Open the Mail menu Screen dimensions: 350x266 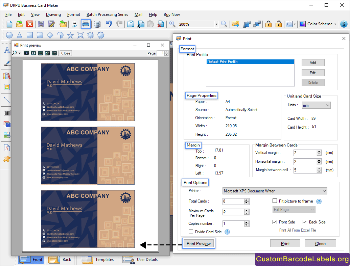pyautogui.click(x=138, y=15)
